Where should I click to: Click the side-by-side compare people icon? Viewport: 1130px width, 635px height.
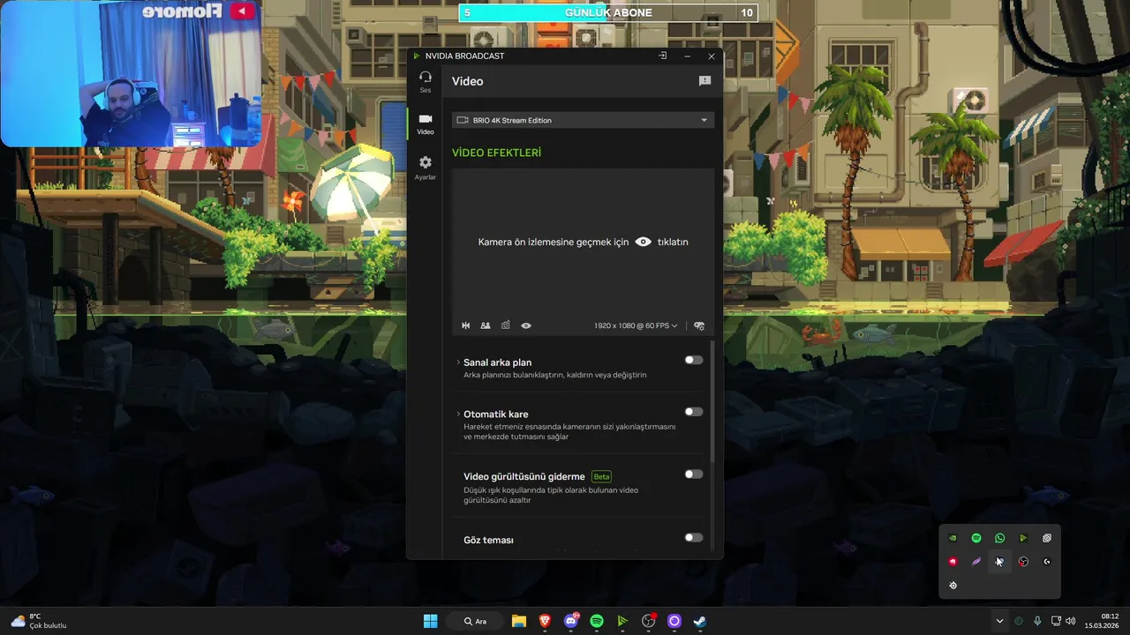pyautogui.click(x=486, y=325)
